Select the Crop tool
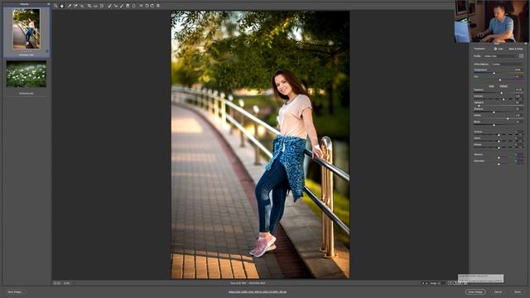 coord(89,6)
